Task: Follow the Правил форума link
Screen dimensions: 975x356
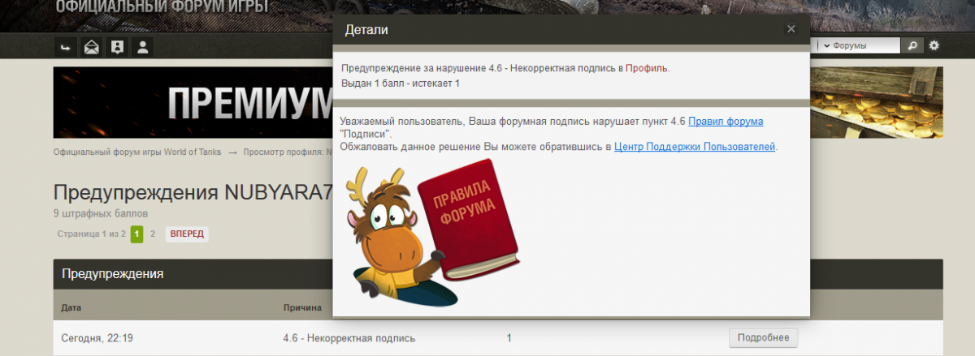Action: (726, 121)
